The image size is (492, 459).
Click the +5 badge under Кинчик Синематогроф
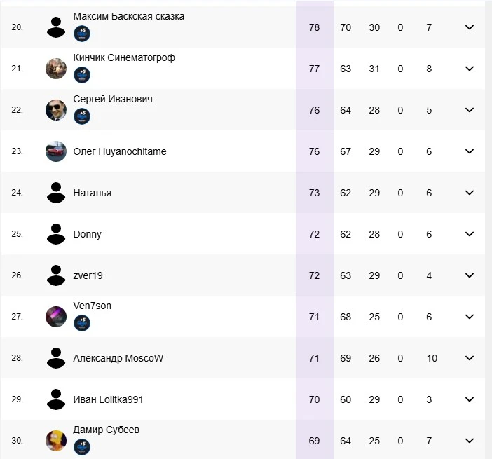(82, 75)
